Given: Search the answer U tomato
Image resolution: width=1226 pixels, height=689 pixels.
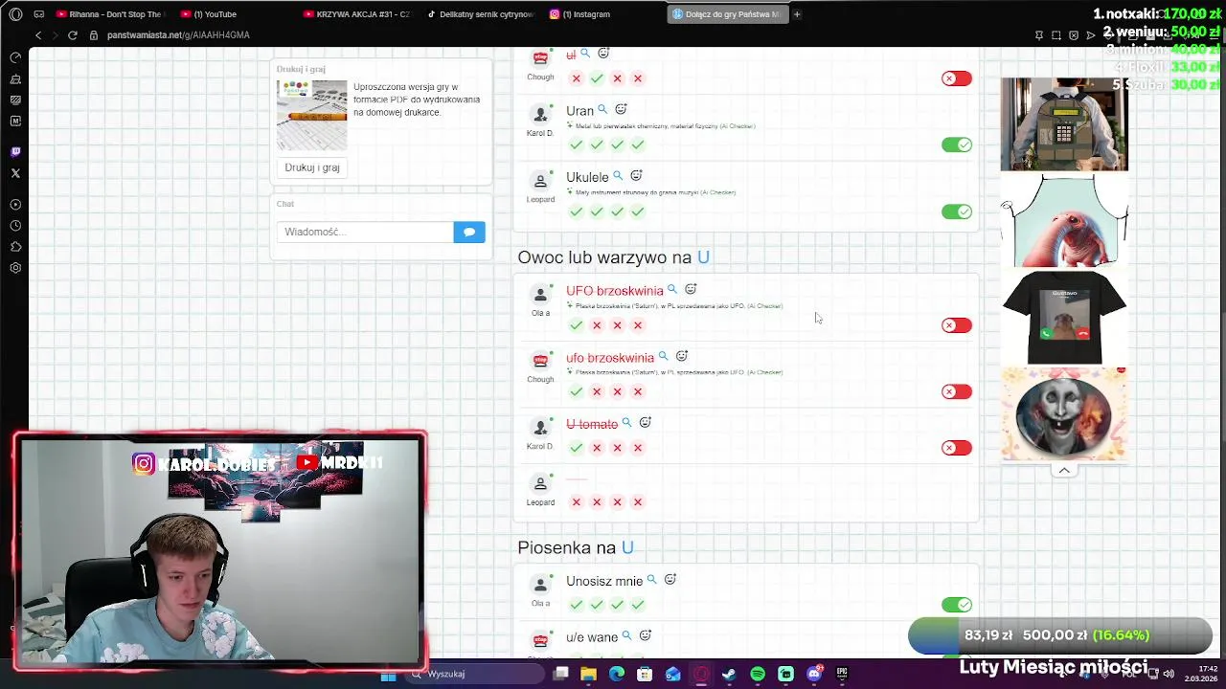Looking at the screenshot, I should coord(627,422).
